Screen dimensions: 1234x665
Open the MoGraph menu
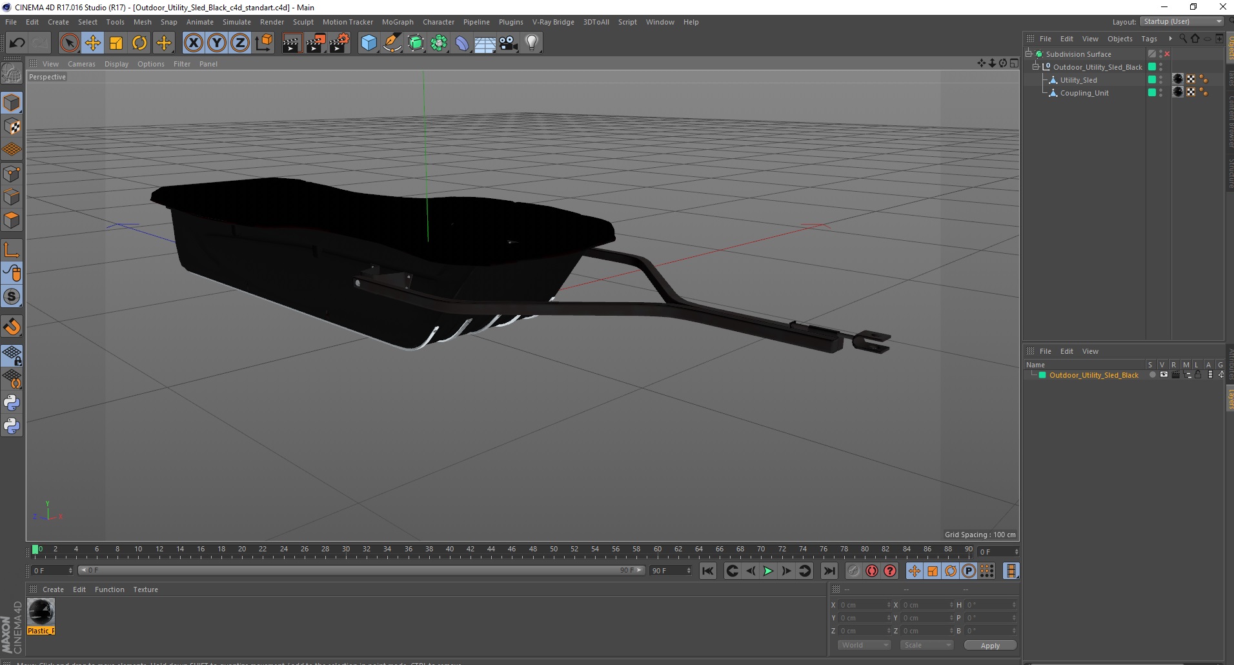click(x=398, y=22)
